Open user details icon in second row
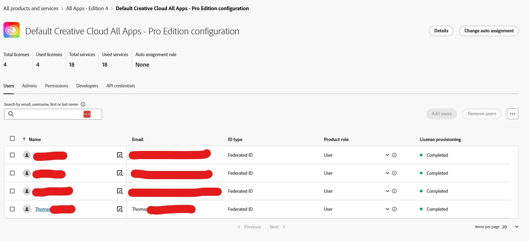This screenshot has width=529, height=241. click(120, 173)
